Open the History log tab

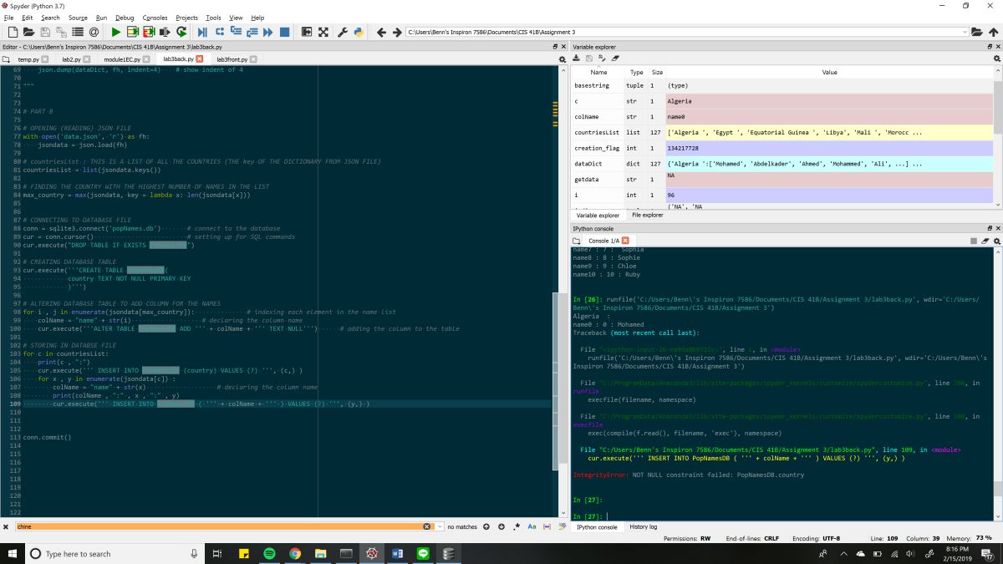(643, 527)
